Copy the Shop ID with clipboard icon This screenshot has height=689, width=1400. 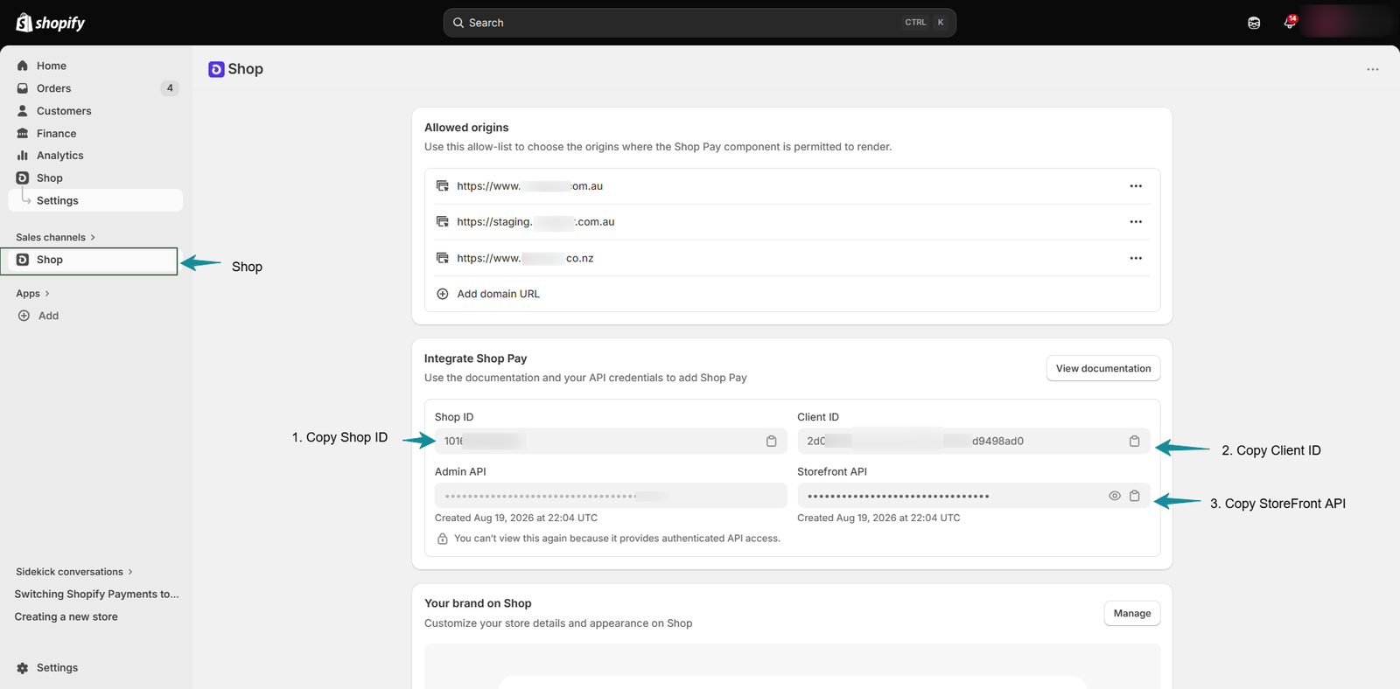point(771,442)
